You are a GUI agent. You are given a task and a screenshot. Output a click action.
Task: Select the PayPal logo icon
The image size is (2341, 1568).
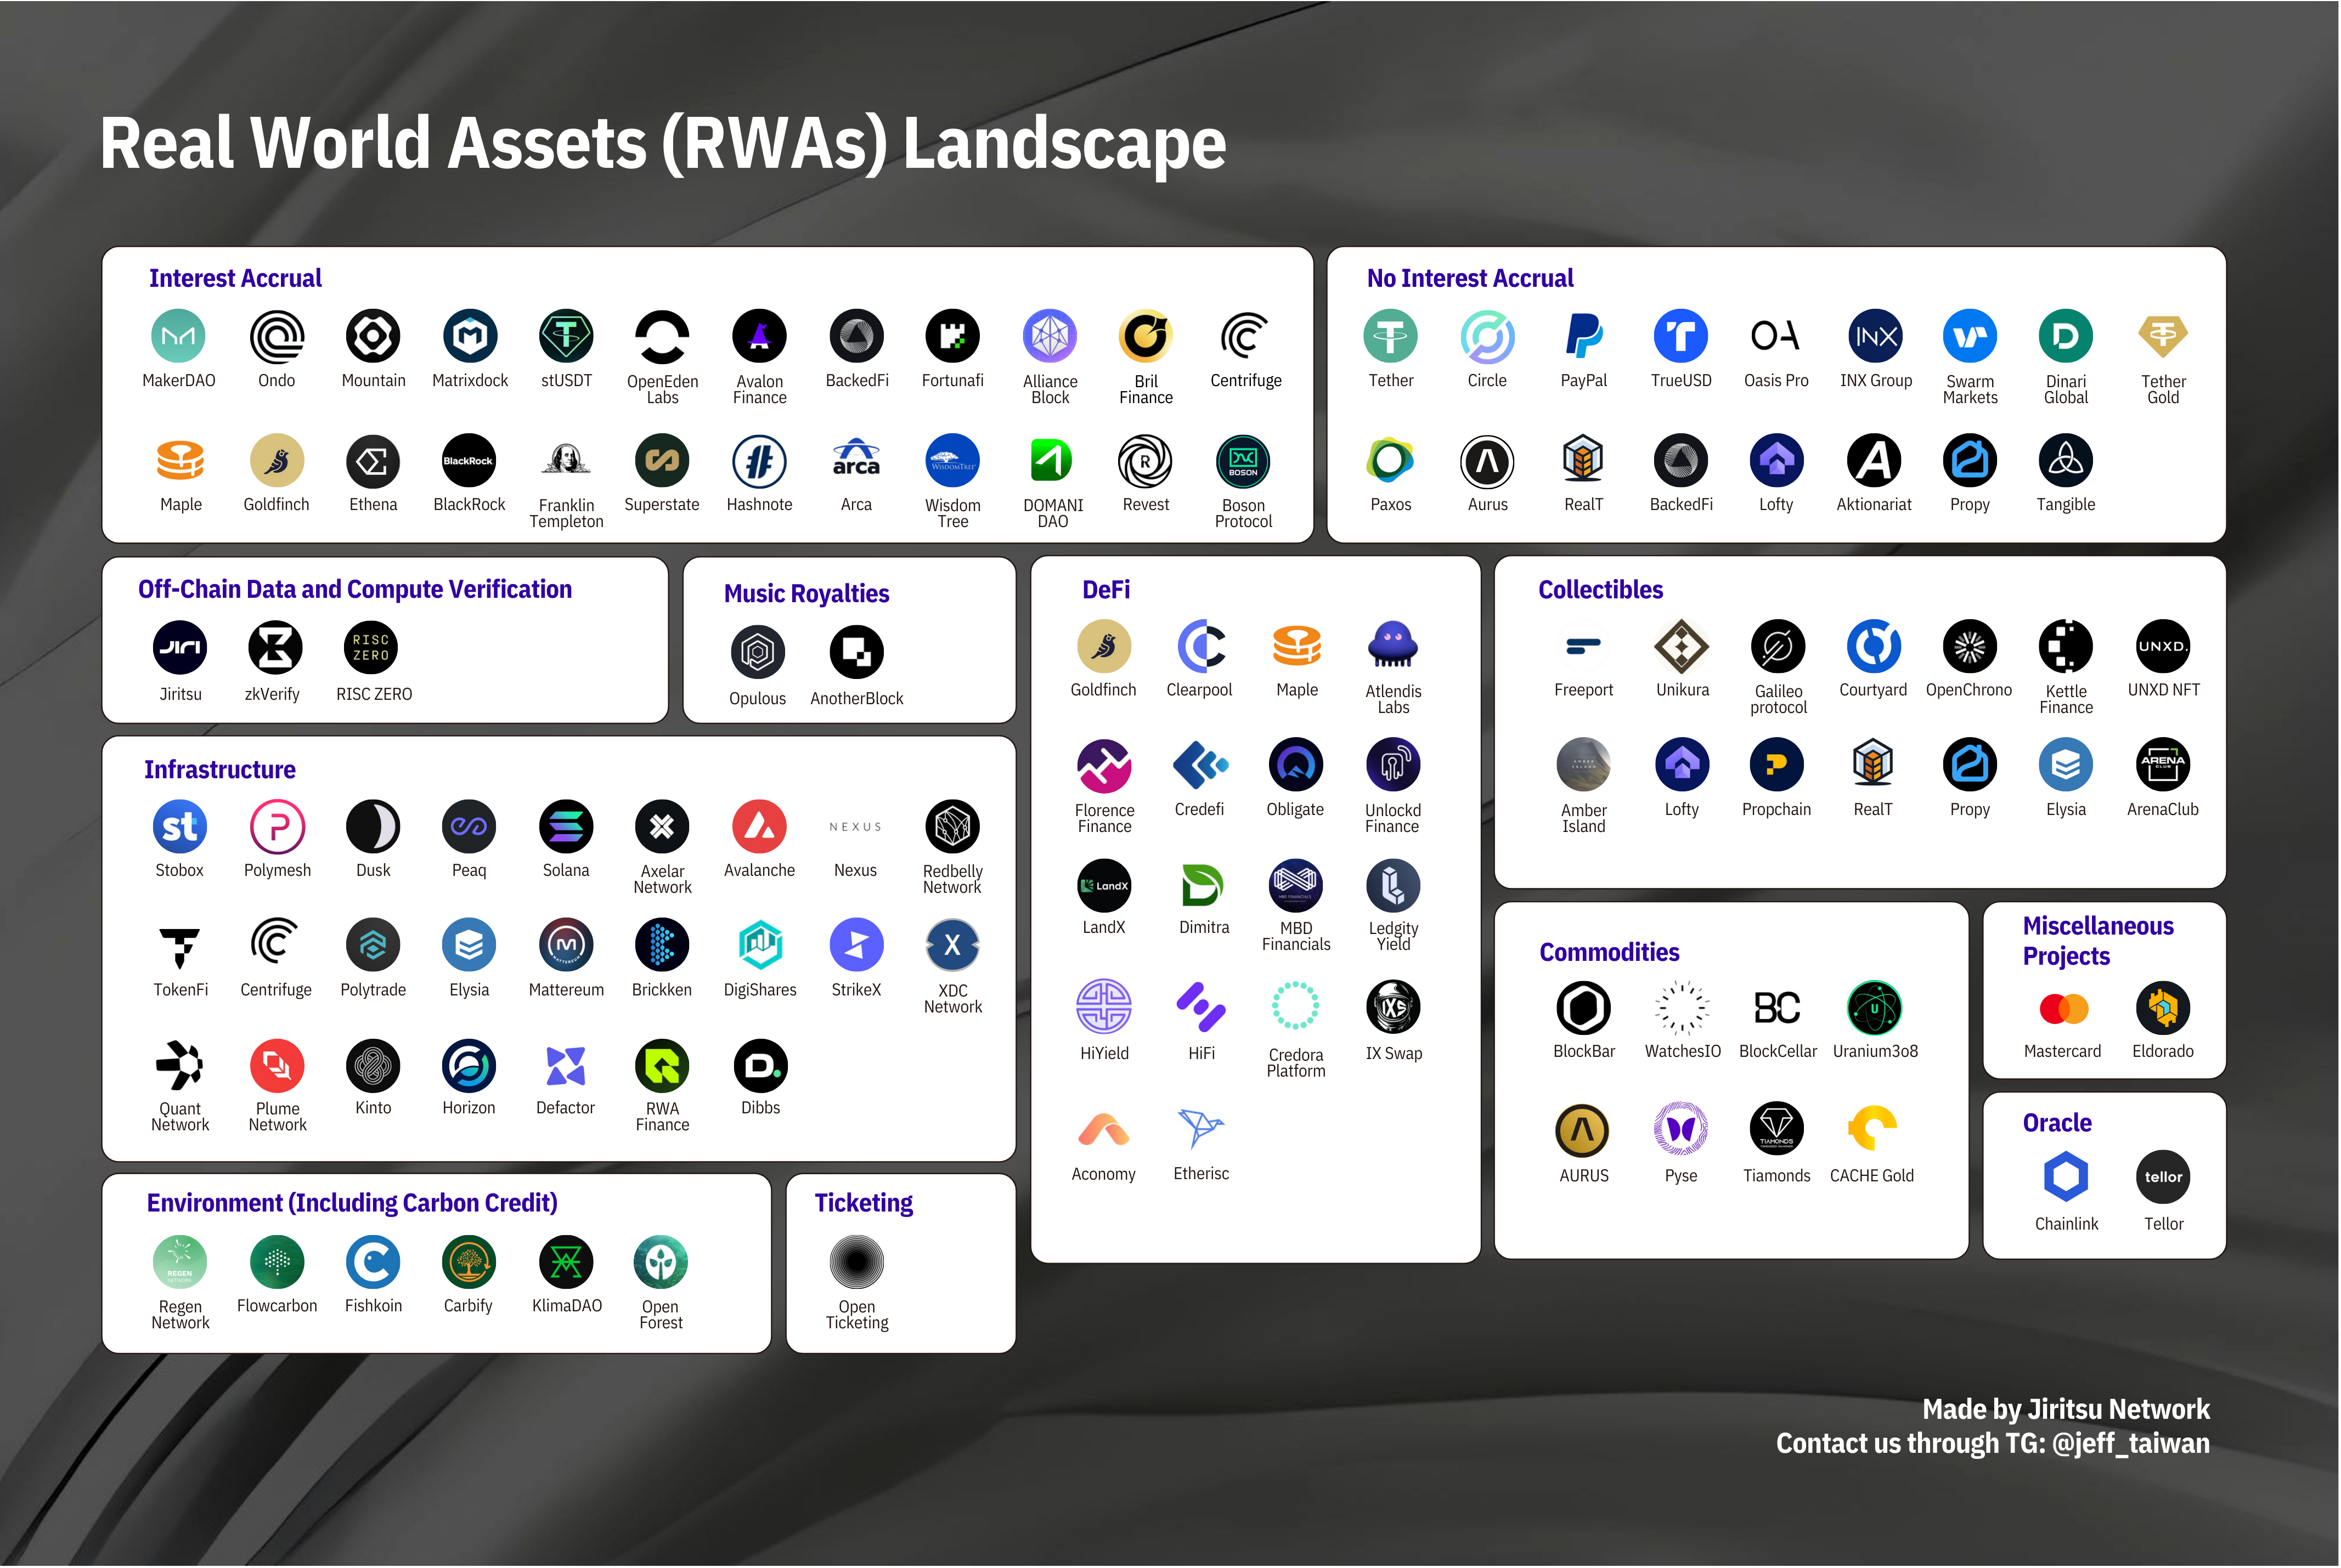point(1584,336)
